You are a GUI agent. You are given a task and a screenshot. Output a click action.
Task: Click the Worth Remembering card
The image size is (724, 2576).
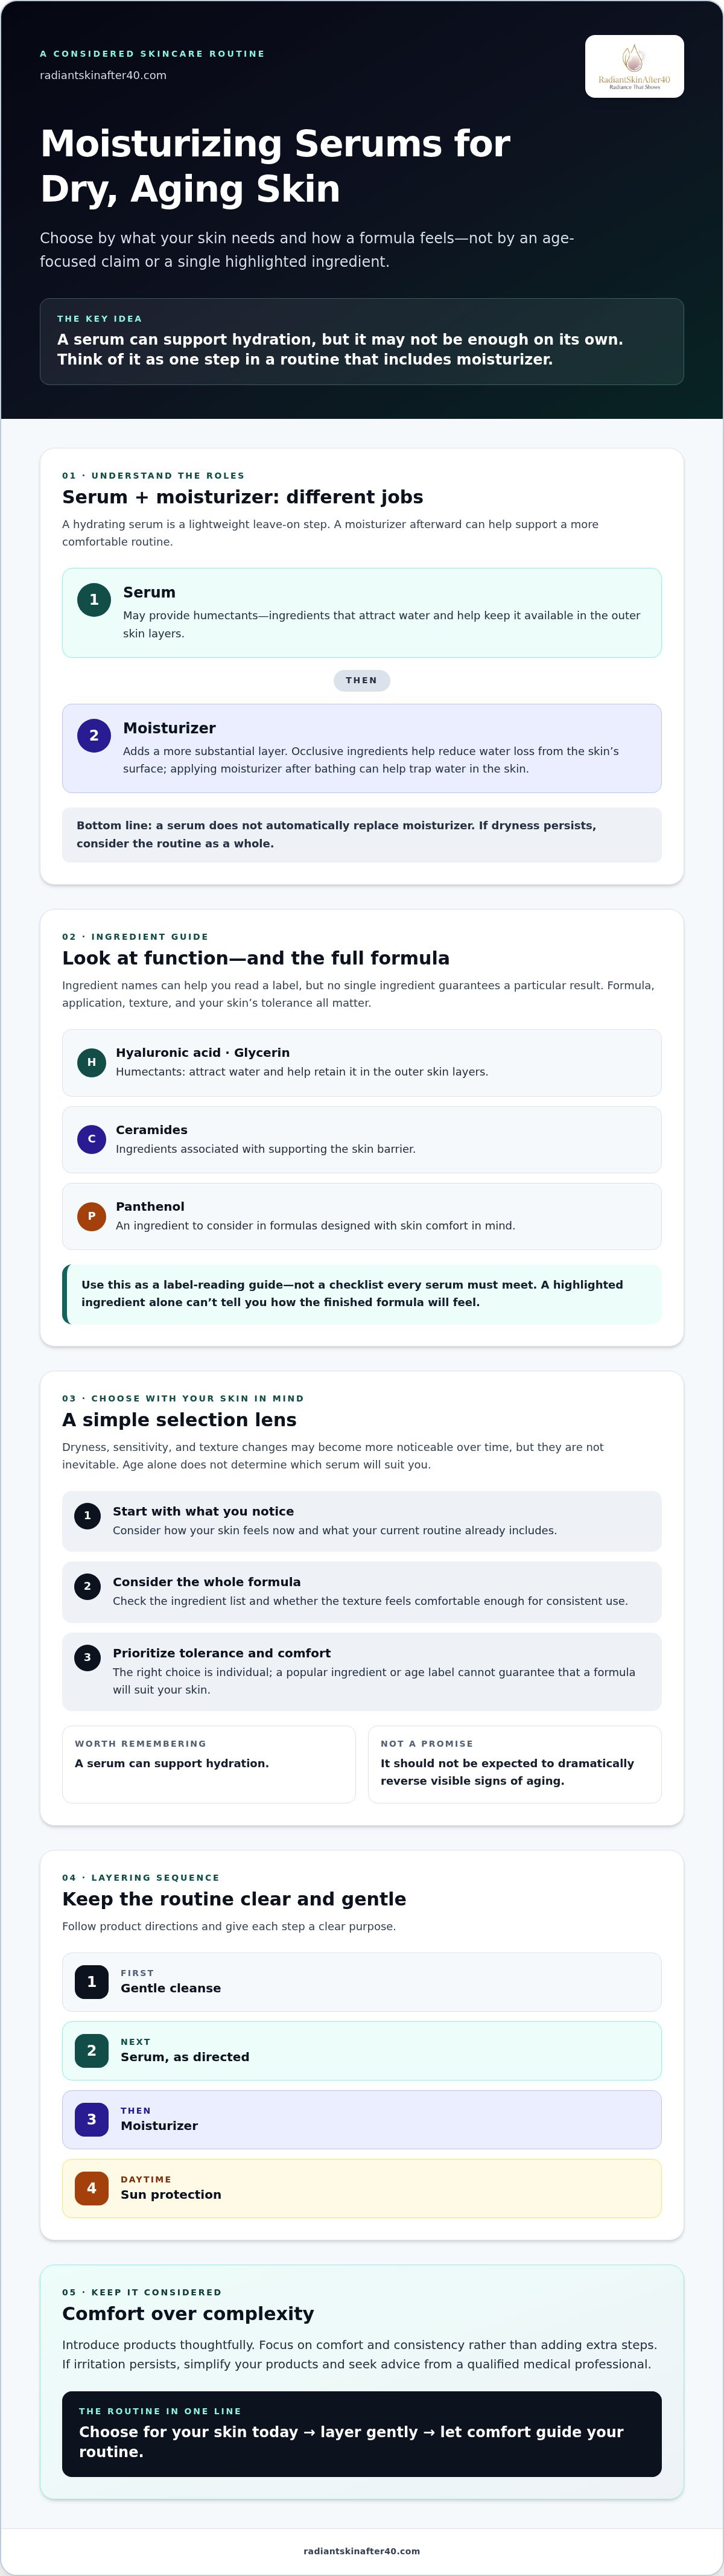209,1765
